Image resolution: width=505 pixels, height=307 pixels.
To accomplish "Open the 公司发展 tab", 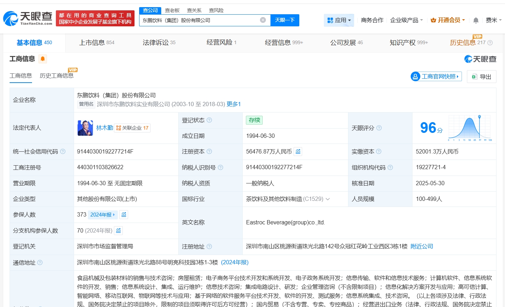I will coord(347,43).
